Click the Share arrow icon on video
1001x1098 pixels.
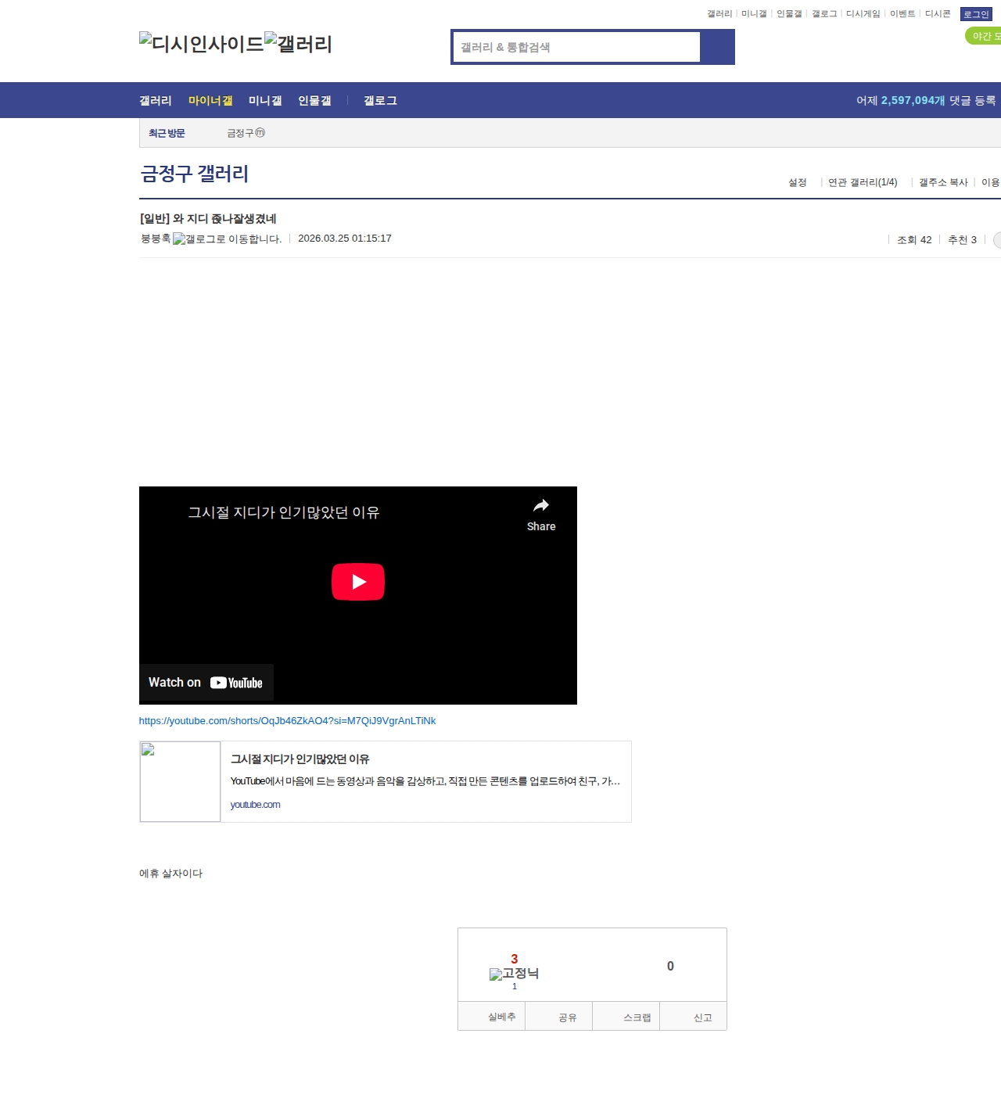[540, 506]
